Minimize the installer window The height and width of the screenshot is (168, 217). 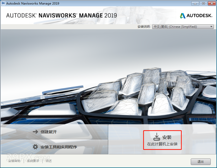click(195, 3)
